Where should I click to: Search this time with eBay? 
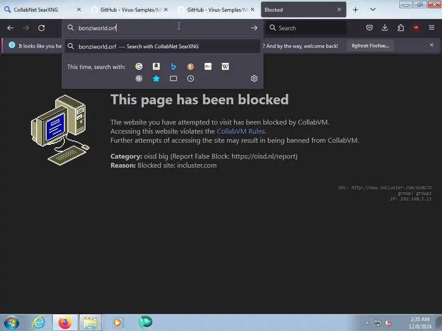(x=208, y=66)
